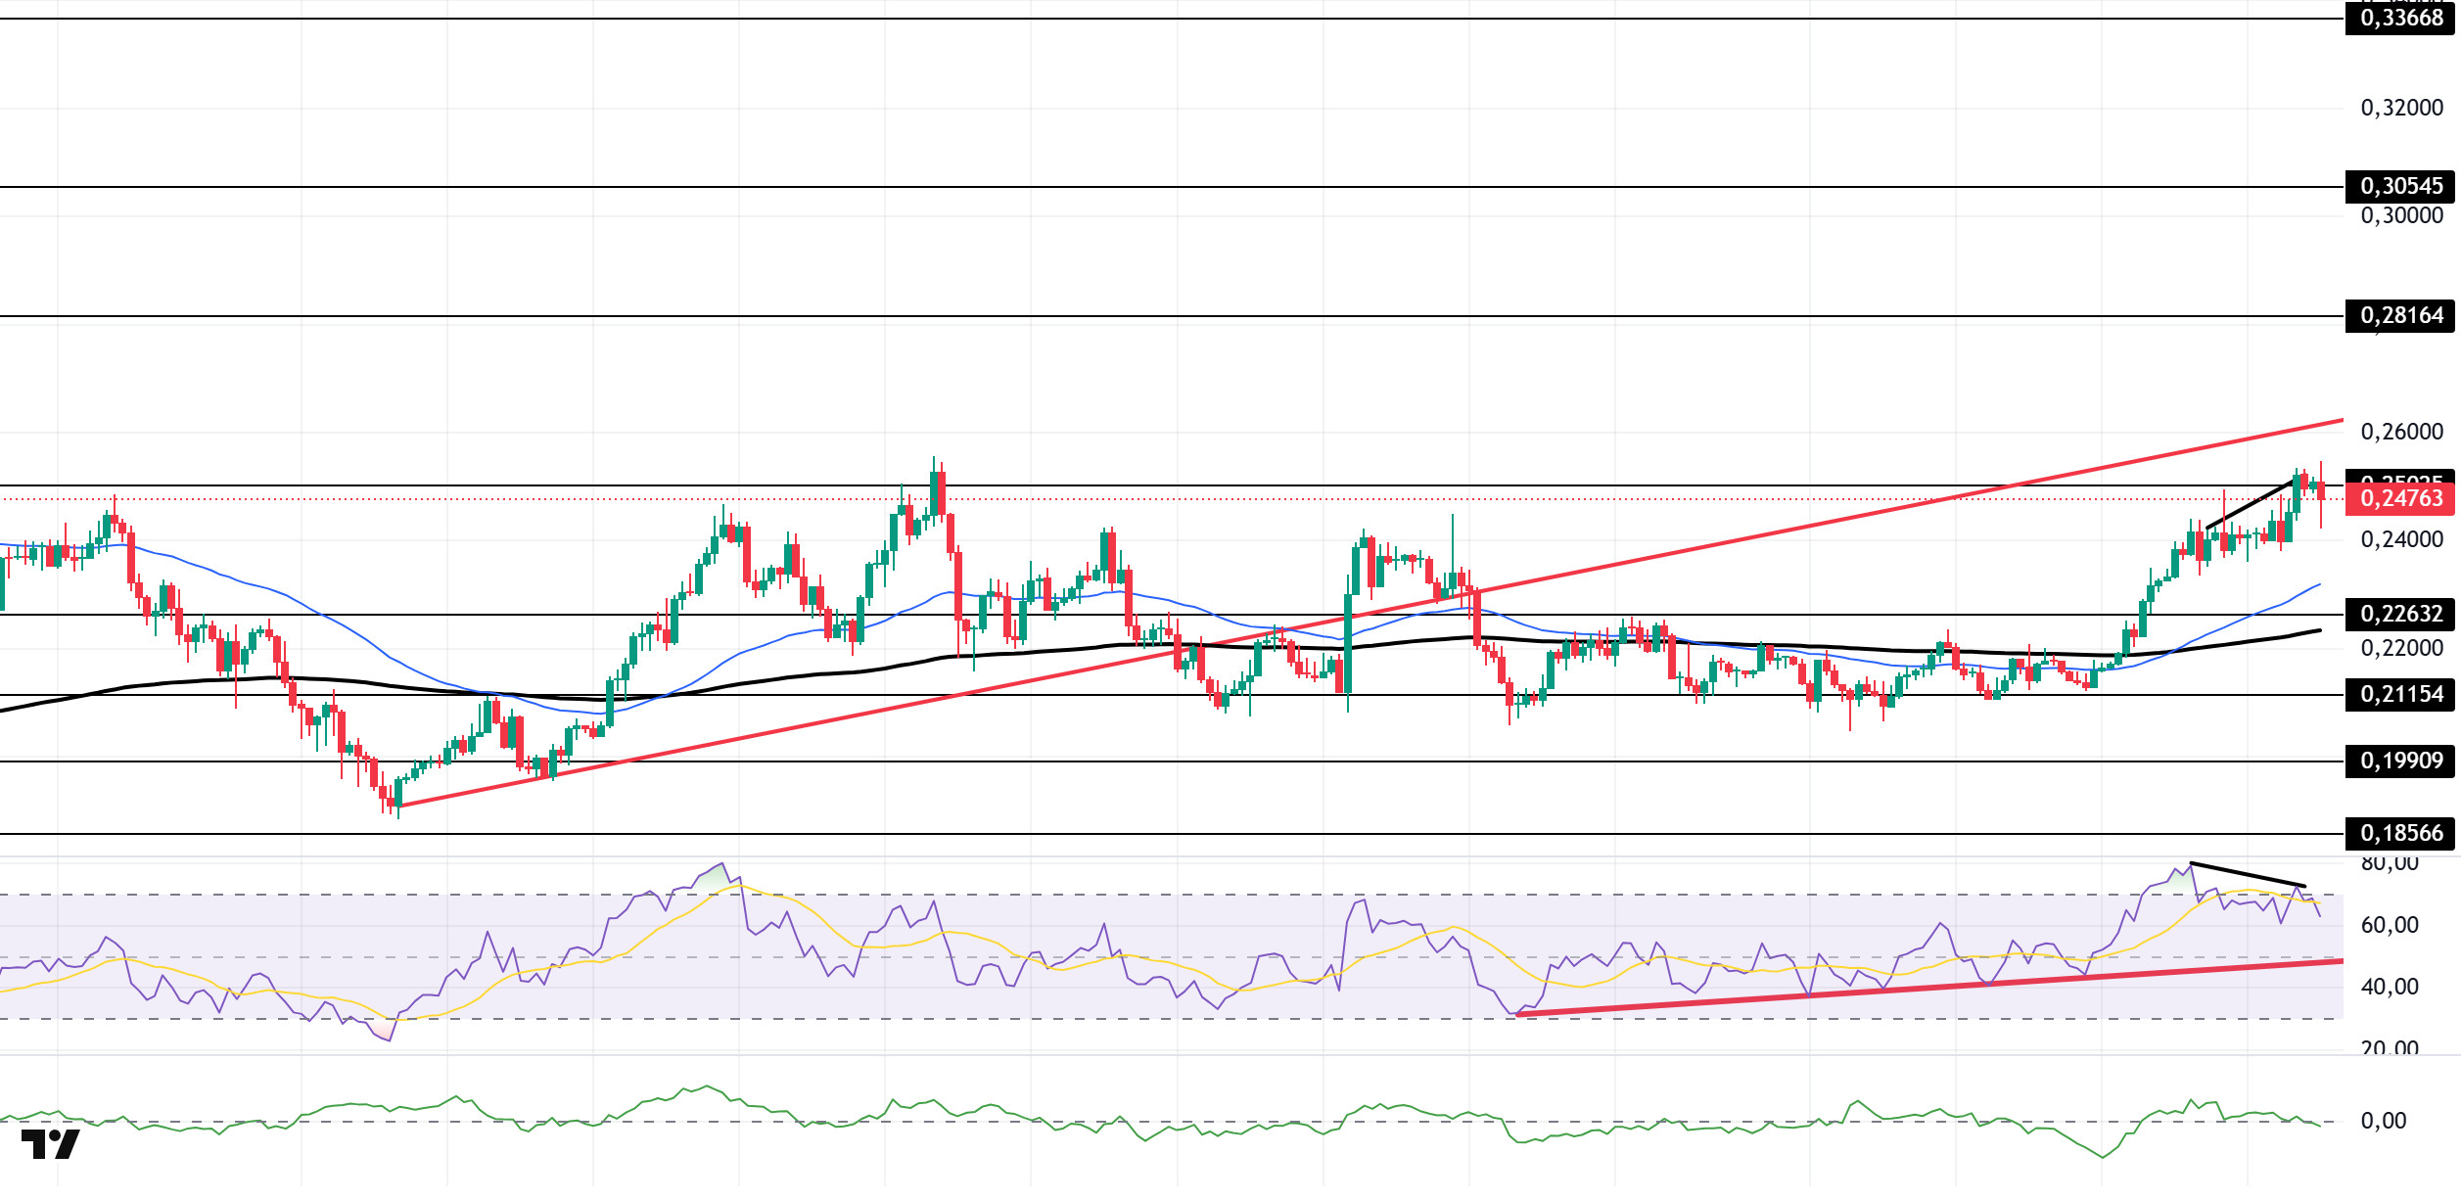
Task: Select the 0,33668 price level label
Action: point(2400,18)
